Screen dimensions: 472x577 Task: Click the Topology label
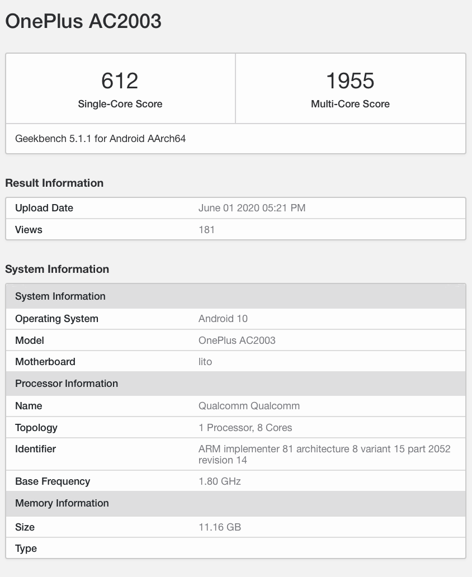point(36,428)
